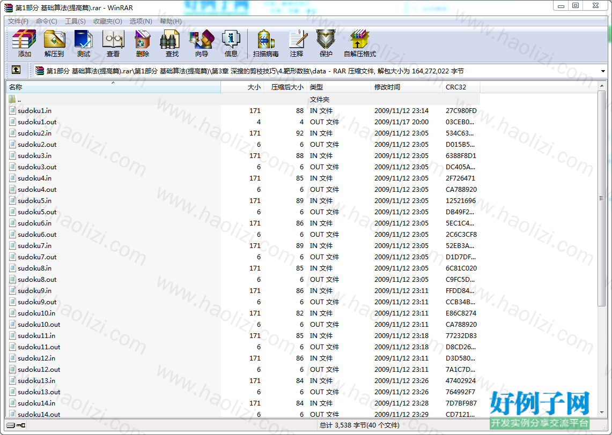Select the sudoku4.in file
612x435 pixels.
pyautogui.click(x=34, y=178)
